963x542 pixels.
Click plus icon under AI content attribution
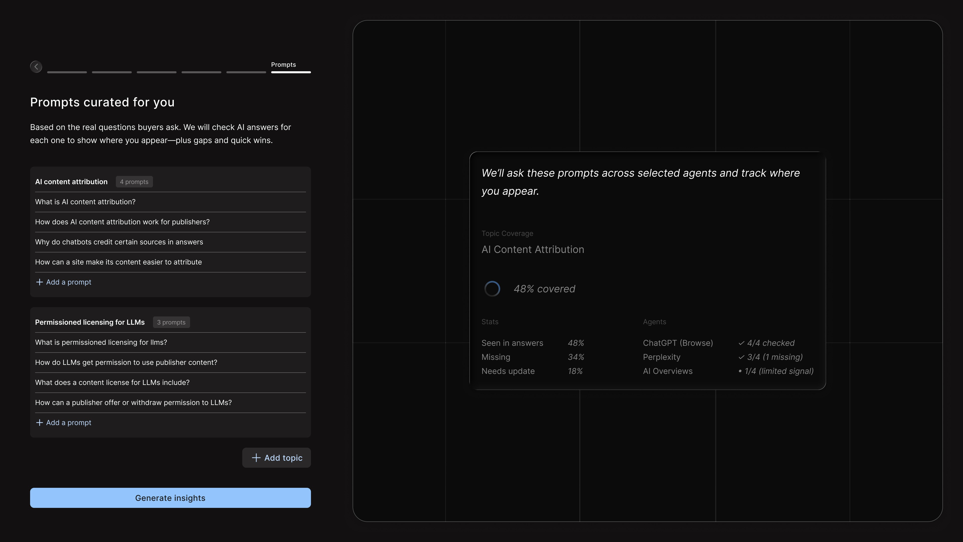[x=39, y=282]
